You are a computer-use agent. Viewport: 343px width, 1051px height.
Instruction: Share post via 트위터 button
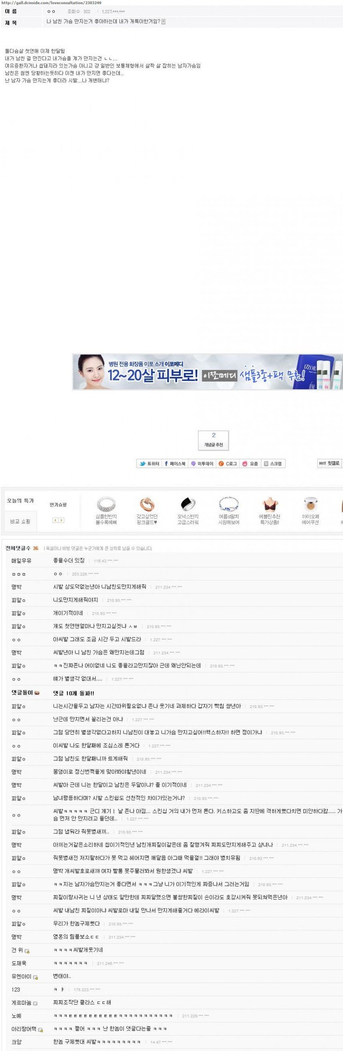pyautogui.click(x=149, y=463)
